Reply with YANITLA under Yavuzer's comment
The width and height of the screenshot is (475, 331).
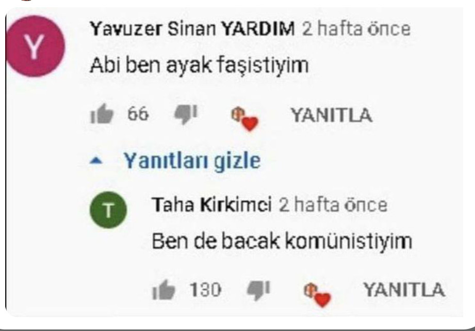click(332, 115)
